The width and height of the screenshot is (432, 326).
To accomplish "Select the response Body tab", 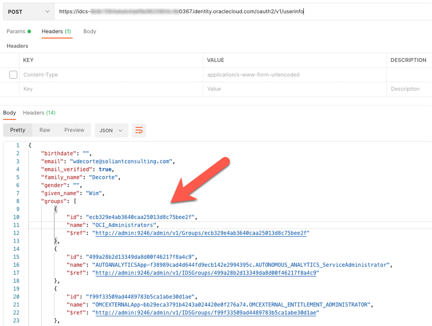I will 9,113.
